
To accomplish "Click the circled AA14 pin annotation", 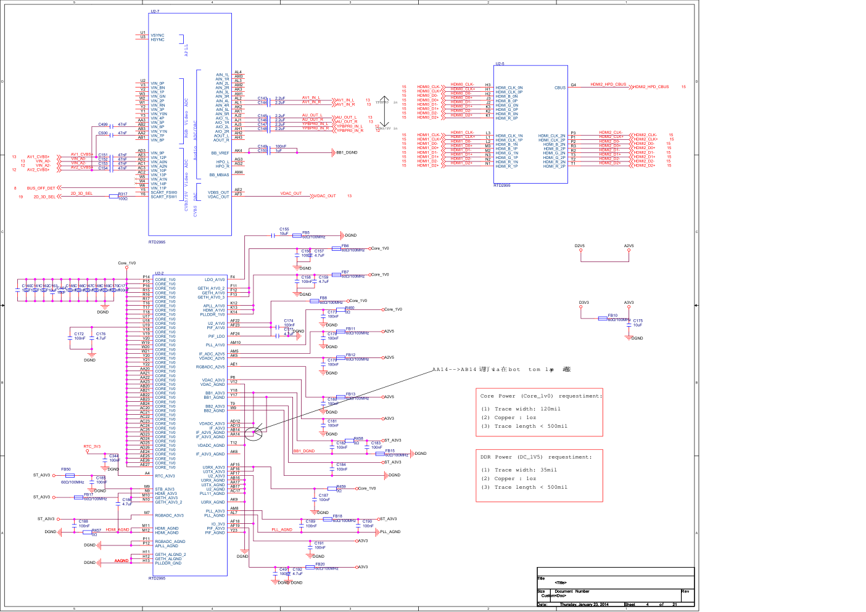I will pyautogui.click(x=254, y=433).
